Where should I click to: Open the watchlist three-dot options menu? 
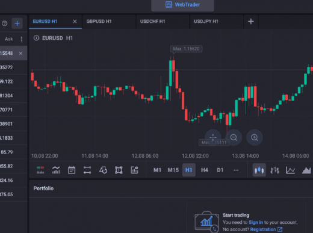pyautogui.click(x=22, y=39)
